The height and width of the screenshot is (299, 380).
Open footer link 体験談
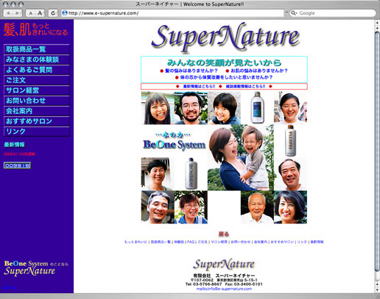[179, 242]
